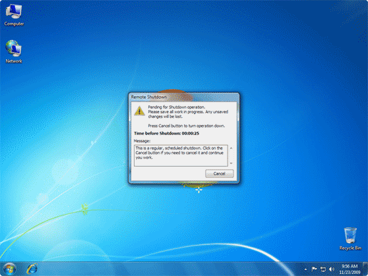Click inside the Message text box

tap(181, 155)
